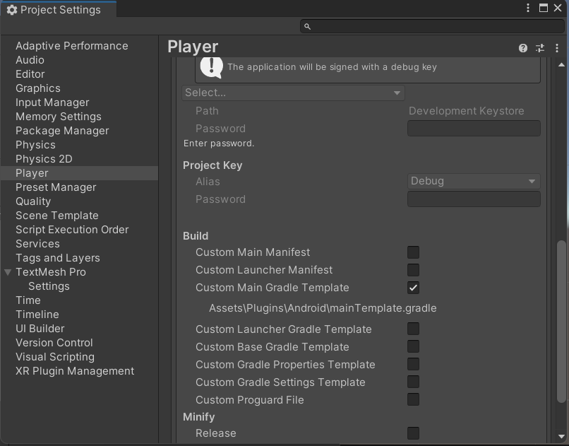Open Audio settings category
Viewport: 569px width, 446px height.
pyautogui.click(x=30, y=60)
